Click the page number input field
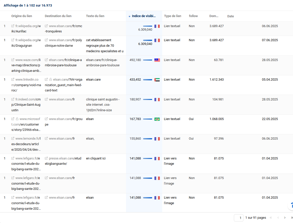The height and width of the screenshot is (223, 293). tap(239, 218)
